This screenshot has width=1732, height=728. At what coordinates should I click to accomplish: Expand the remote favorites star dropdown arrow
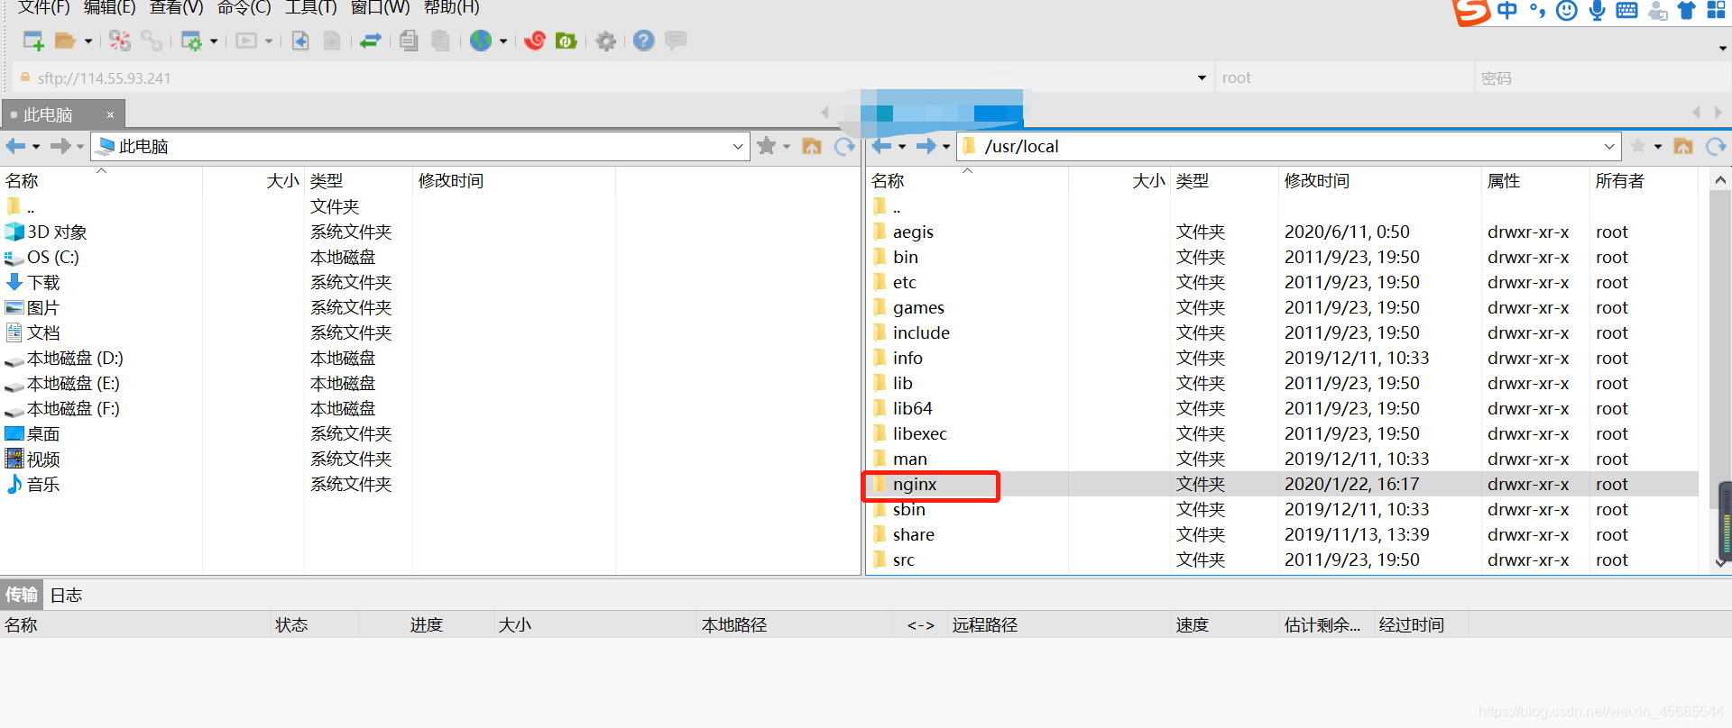(x=1658, y=147)
